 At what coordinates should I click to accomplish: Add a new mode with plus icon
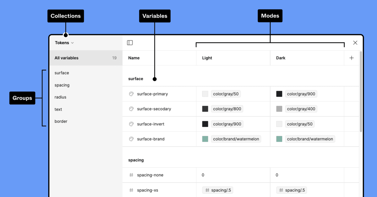(352, 58)
